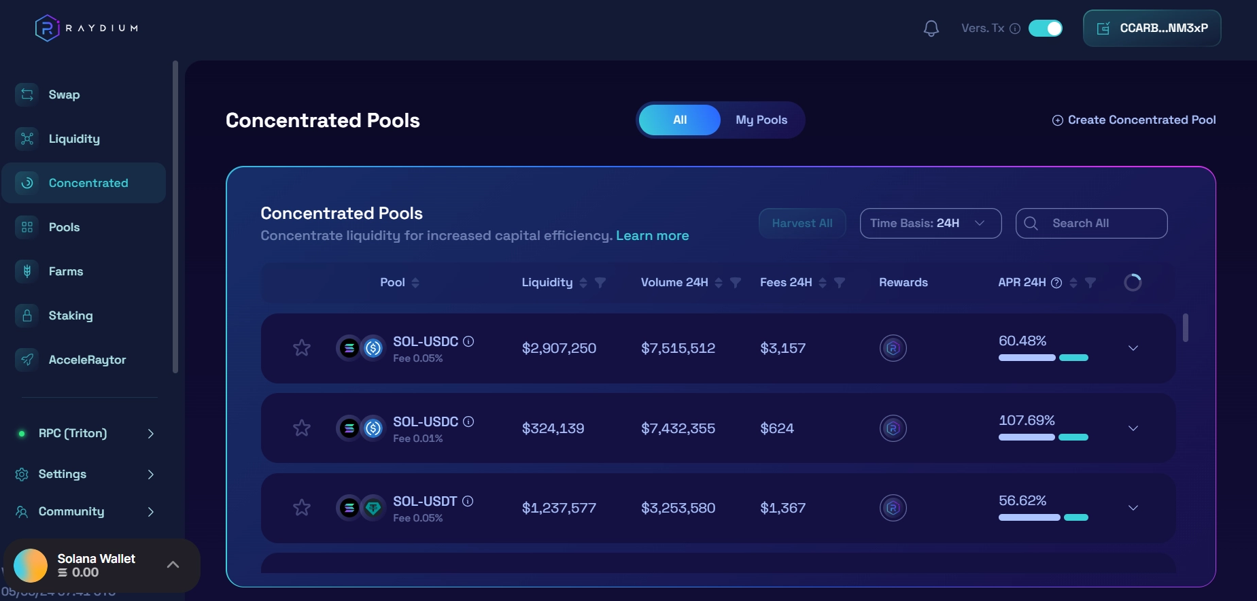Click info icon for SOL-USDC 0.01%
The height and width of the screenshot is (601, 1257).
pos(468,422)
